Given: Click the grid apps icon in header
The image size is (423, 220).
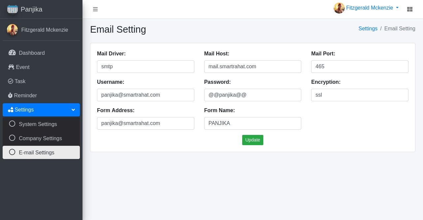Looking at the screenshot, I should [410, 9].
